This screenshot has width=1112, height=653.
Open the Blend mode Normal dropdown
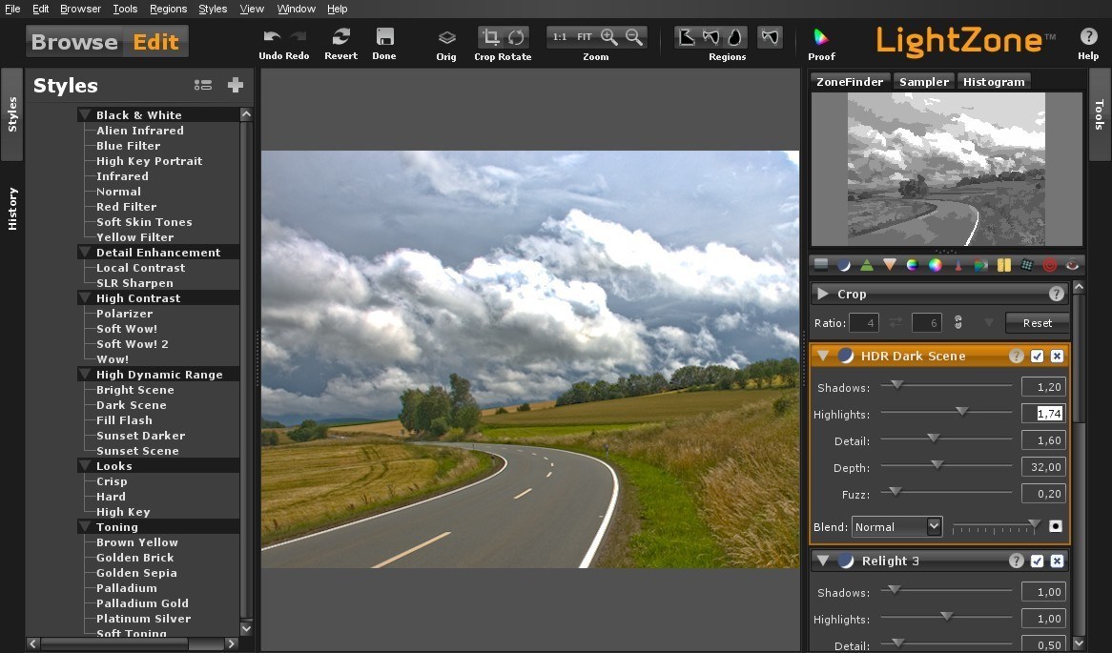pos(897,526)
